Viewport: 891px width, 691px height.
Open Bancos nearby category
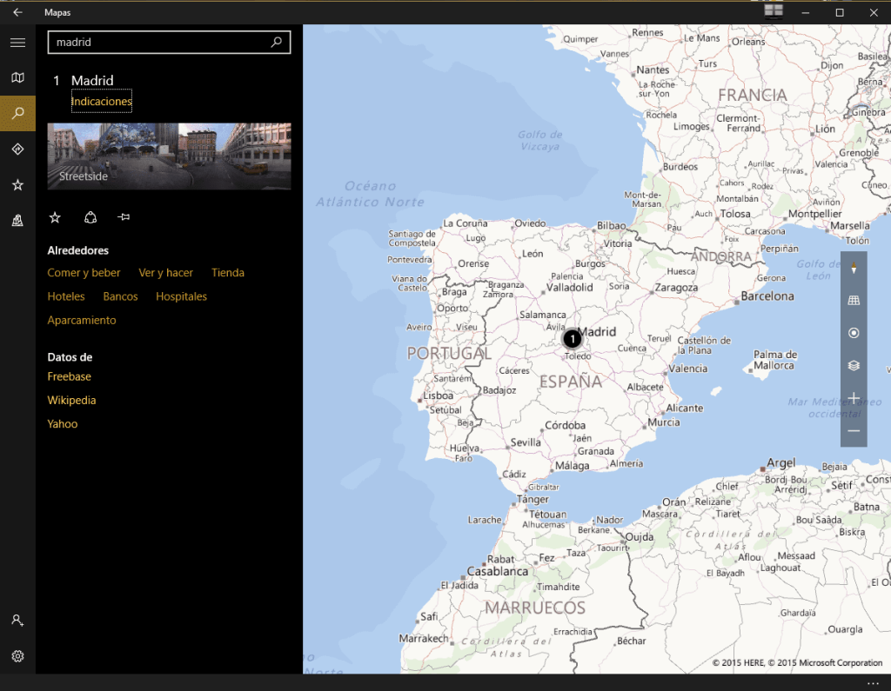(120, 296)
